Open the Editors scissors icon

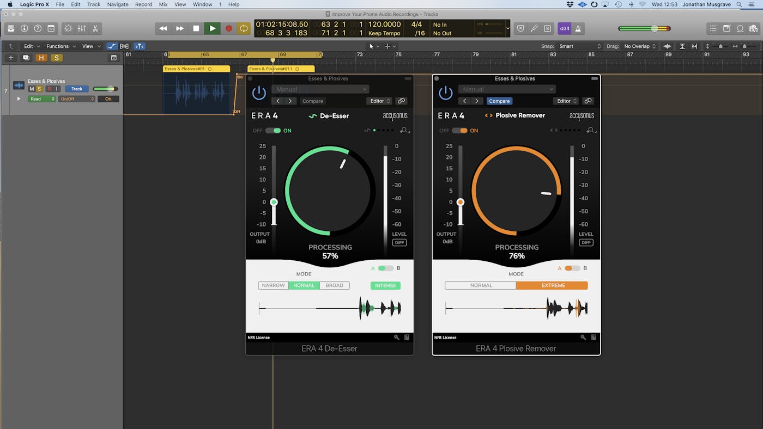click(x=95, y=28)
